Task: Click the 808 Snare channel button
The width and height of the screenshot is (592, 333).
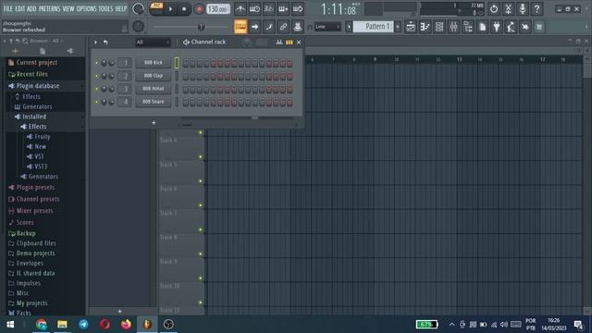Action: [154, 102]
